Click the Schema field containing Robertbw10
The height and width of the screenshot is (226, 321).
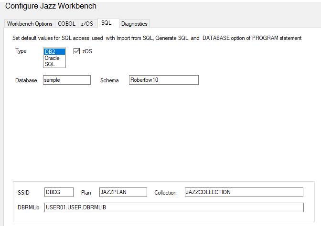click(164, 80)
